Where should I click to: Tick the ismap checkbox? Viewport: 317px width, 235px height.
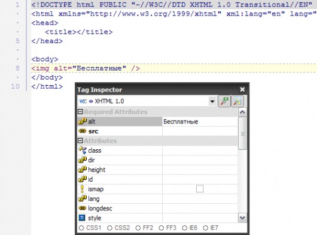pyautogui.click(x=200, y=189)
